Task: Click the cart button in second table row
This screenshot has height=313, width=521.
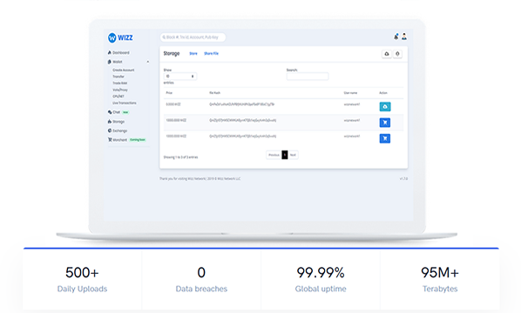Action: 385,123
